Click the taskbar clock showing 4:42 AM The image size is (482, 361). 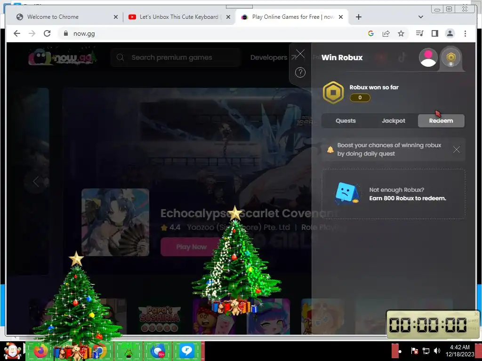460,351
